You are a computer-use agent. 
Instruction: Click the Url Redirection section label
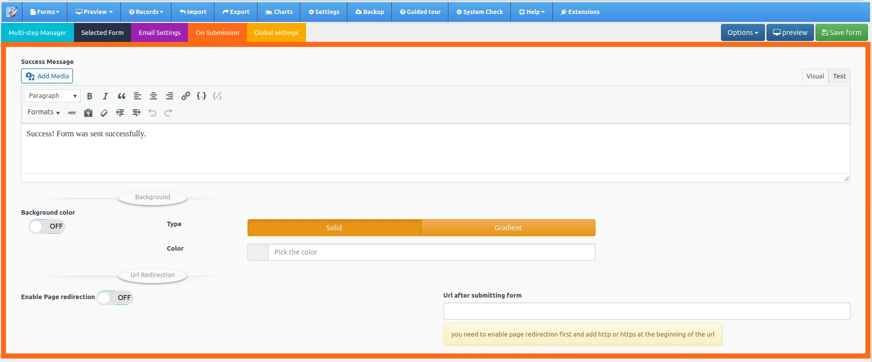152,275
